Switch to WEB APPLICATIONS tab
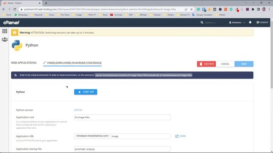This screenshot has width=273, height=153. (24, 63)
